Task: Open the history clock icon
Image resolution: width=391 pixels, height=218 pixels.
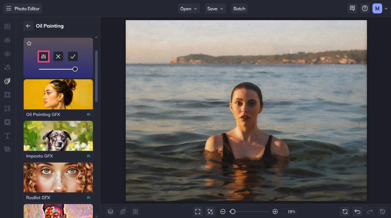Action: click(x=382, y=211)
